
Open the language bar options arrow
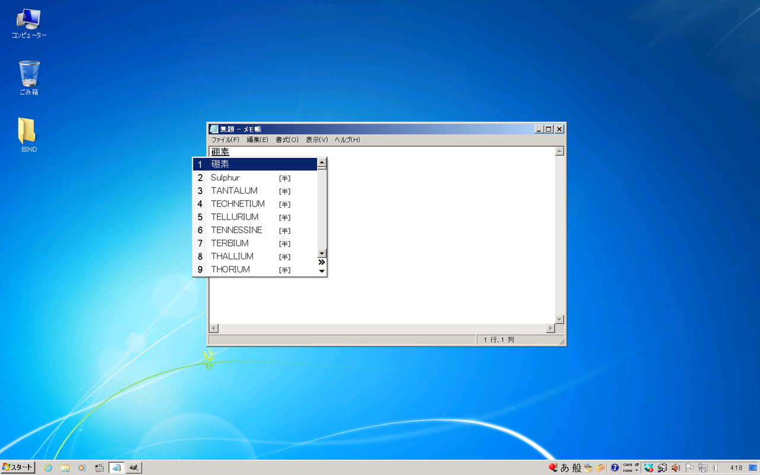click(637, 470)
